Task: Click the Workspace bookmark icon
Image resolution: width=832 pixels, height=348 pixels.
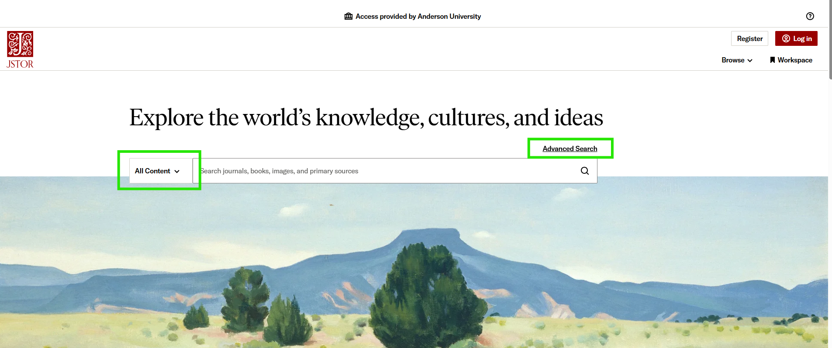Action: 772,60
